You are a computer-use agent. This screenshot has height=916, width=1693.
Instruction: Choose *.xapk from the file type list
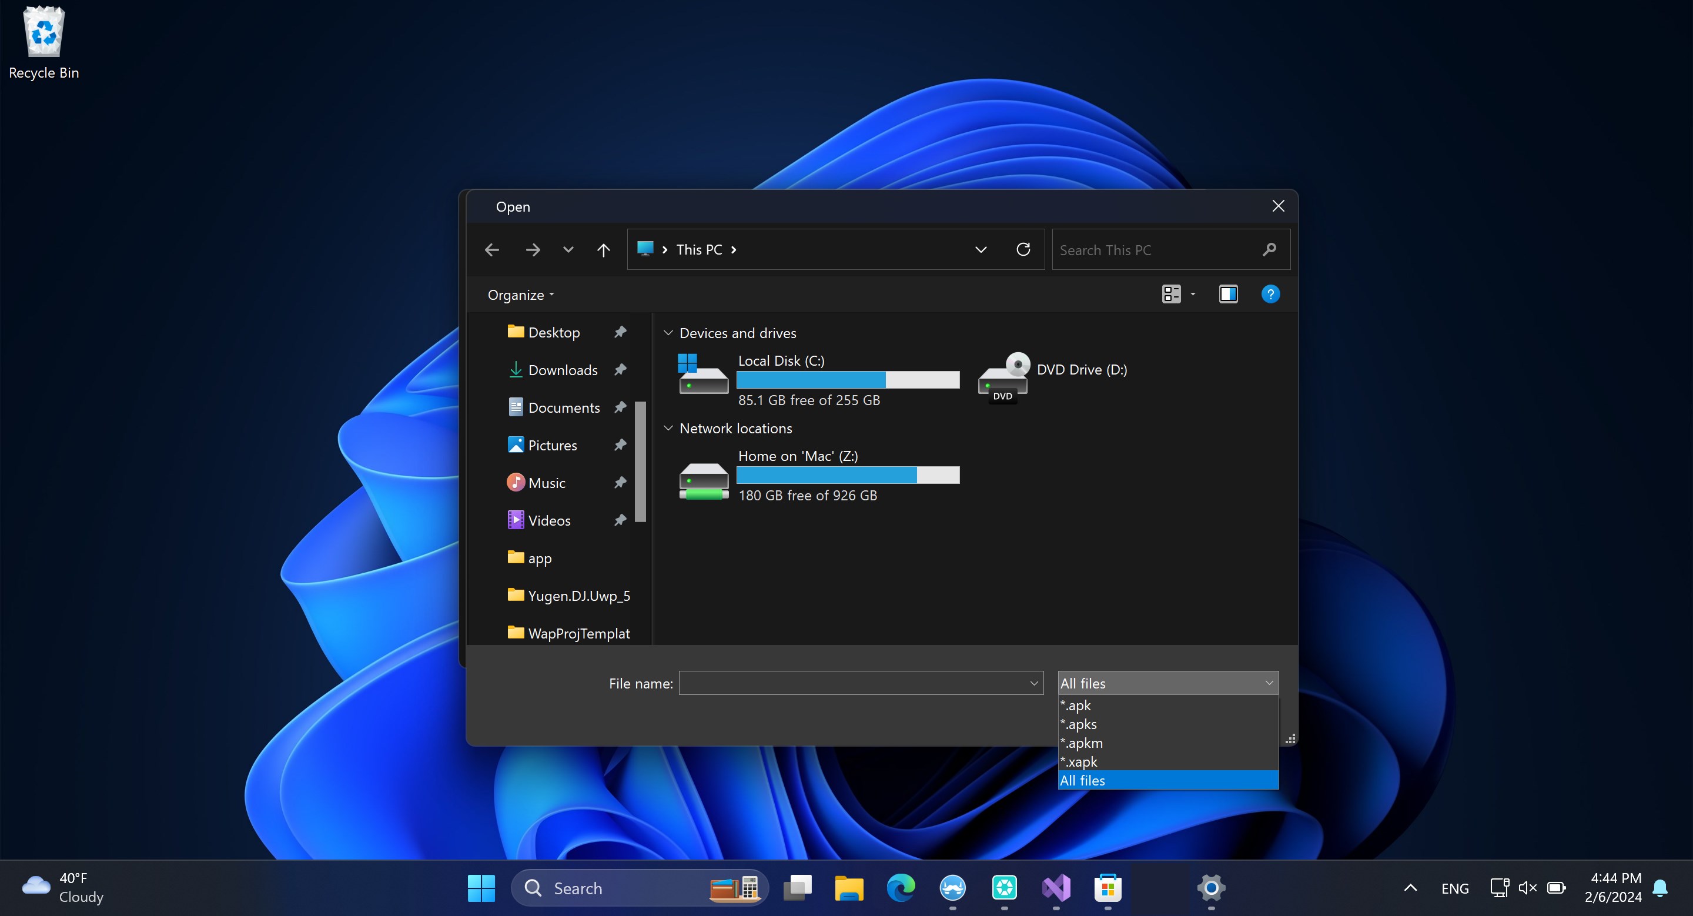pyautogui.click(x=1079, y=761)
